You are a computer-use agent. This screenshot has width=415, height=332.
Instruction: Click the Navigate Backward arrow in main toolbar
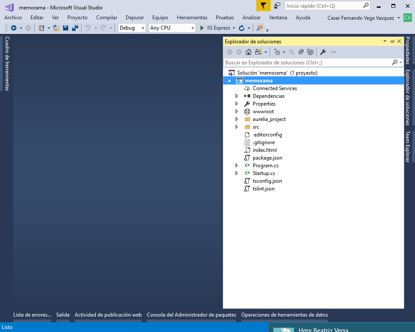(14, 28)
